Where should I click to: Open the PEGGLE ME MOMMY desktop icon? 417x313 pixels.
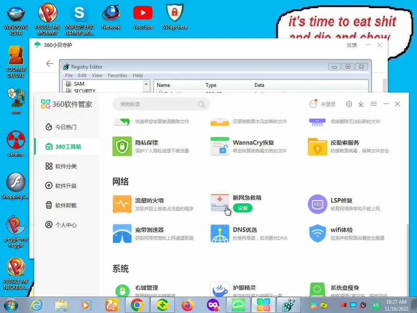click(x=47, y=20)
